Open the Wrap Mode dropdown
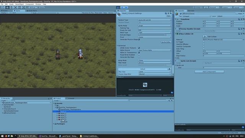This screenshot has height=138, width=245. coord(155,61)
